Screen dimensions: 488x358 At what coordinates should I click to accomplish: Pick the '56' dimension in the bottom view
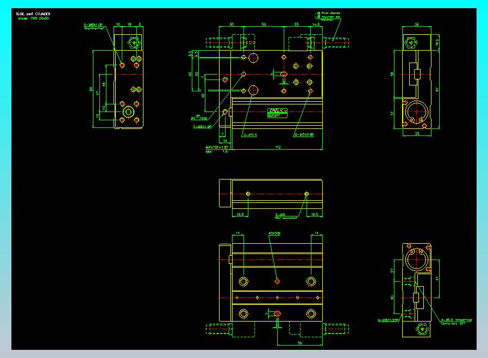[300, 343]
